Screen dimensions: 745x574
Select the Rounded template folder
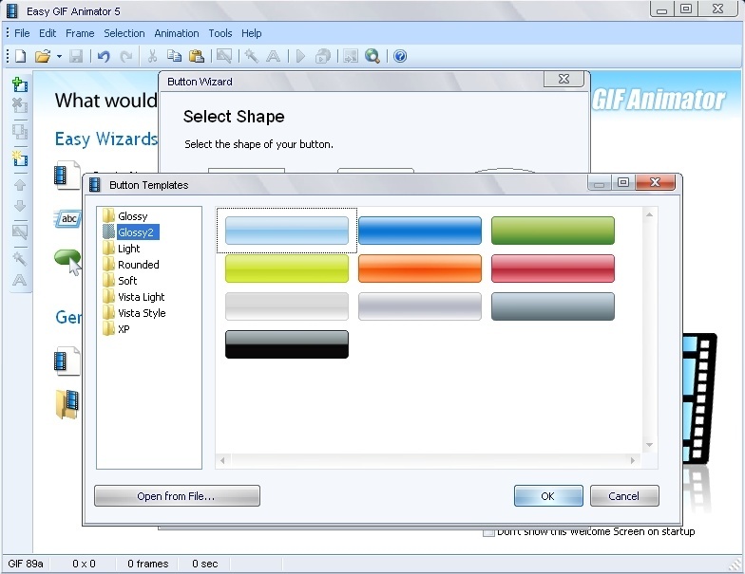(131, 265)
